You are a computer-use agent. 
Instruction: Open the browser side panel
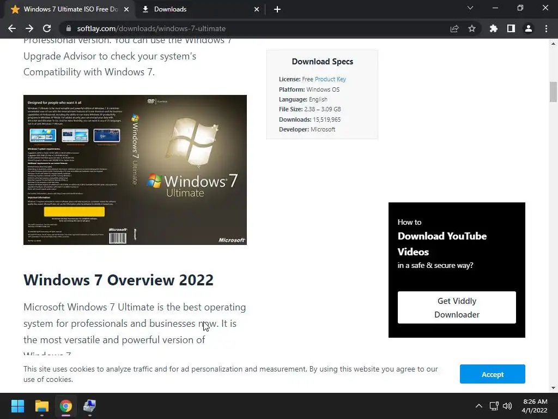(511, 28)
